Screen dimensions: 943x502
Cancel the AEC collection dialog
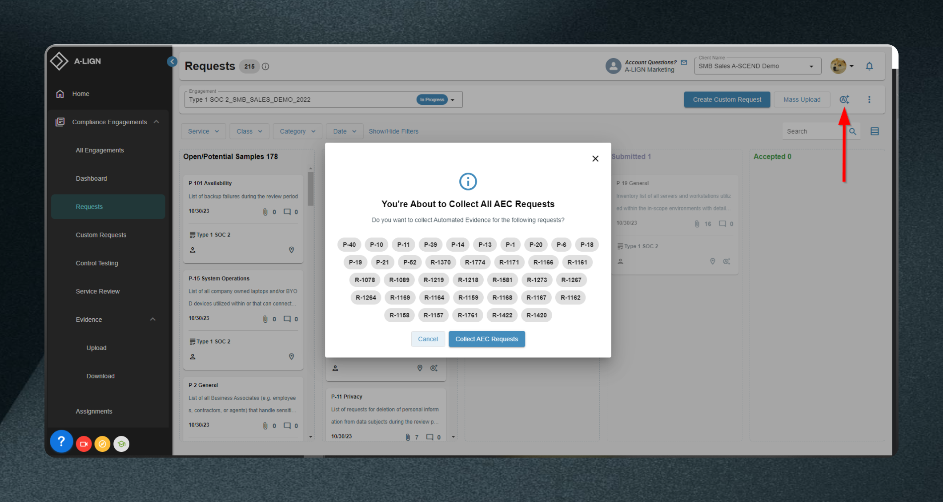[428, 339]
